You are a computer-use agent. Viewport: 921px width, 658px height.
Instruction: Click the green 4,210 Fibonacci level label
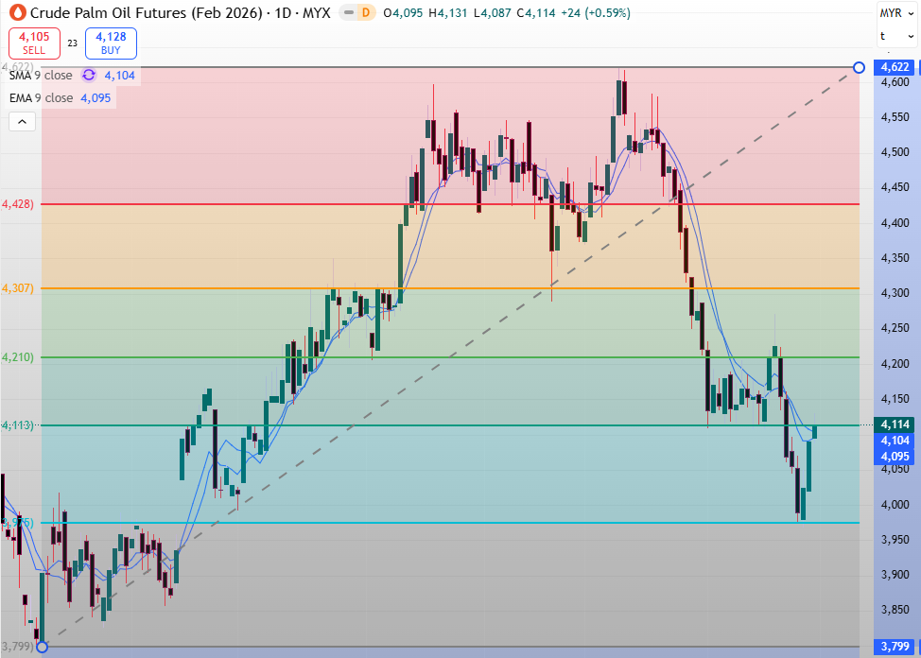pos(18,357)
